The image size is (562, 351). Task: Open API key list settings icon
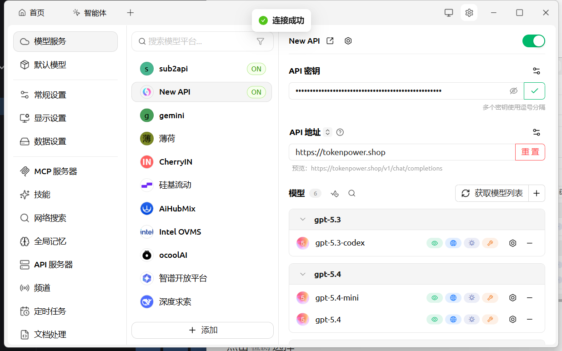click(x=537, y=71)
